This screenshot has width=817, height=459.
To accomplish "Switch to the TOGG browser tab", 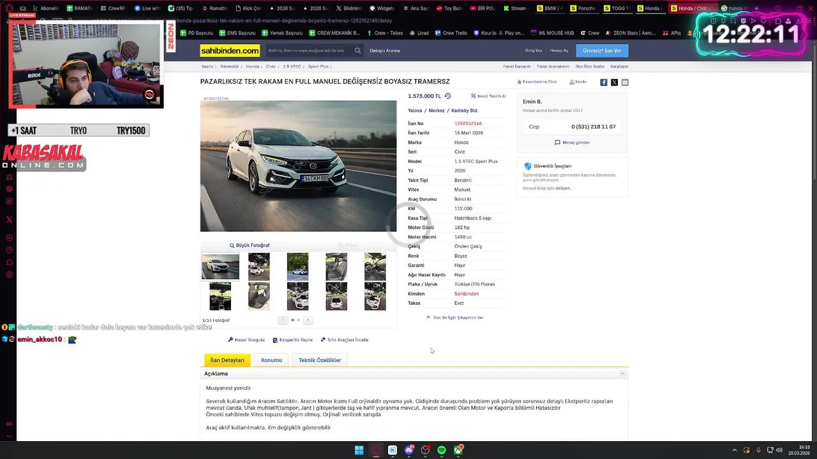I will [617, 8].
